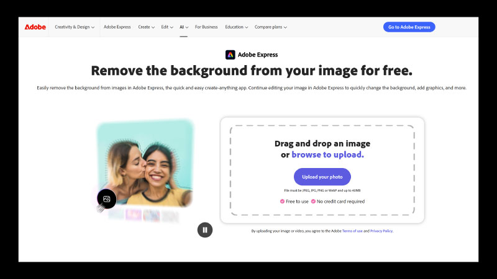Open the For Business menu item
The width and height of the screenshot is (497, 279).
(206, 27)
